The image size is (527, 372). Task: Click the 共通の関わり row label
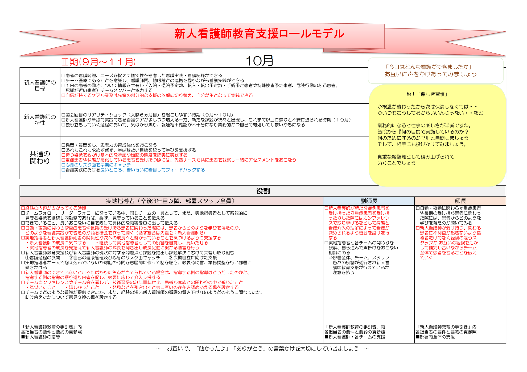point(40,157)
